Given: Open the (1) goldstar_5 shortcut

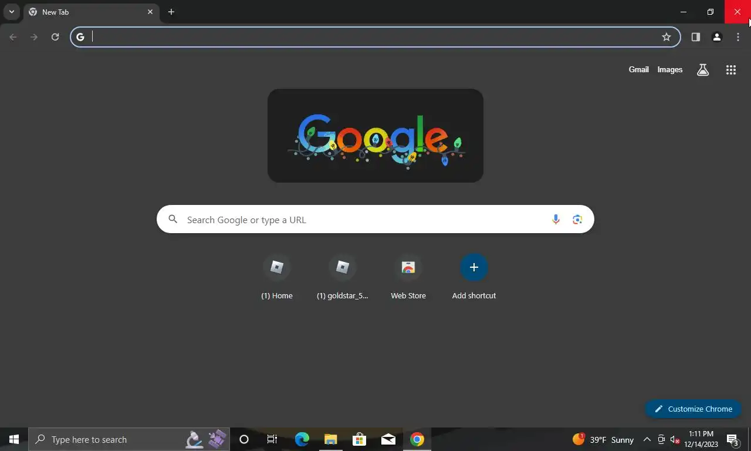Looking at the screenshot, I should coord(343,278).
